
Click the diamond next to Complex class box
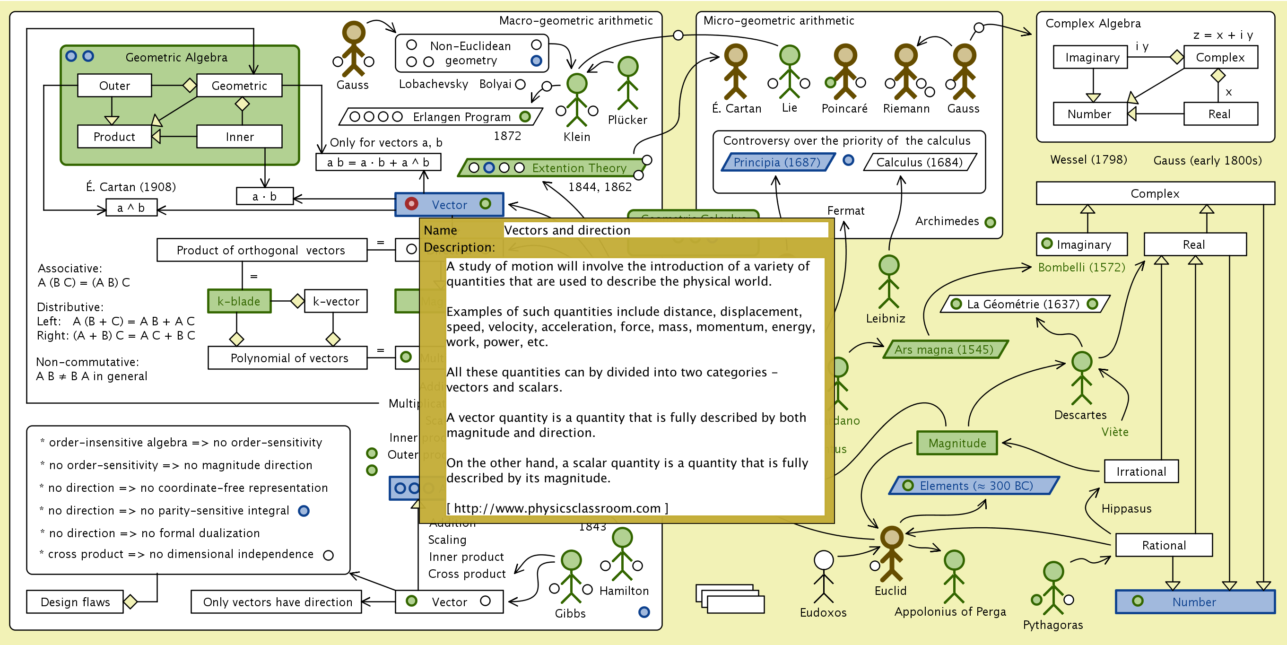pyautogui.click(x=1176, y=57)
